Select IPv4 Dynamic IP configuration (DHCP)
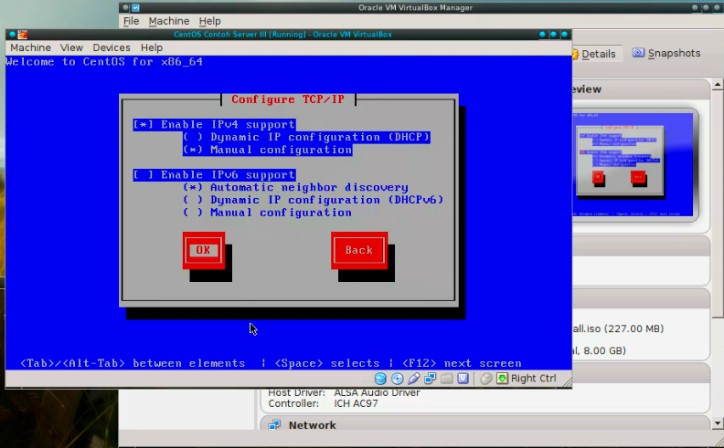 (x=306, y=137)
